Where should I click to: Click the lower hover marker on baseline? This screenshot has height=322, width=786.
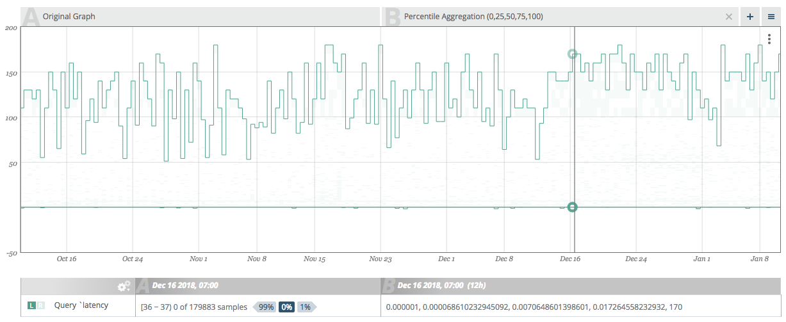click(x=572, y=207)
